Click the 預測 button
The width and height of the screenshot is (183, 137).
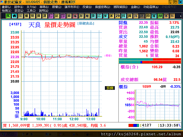[110, 88]
